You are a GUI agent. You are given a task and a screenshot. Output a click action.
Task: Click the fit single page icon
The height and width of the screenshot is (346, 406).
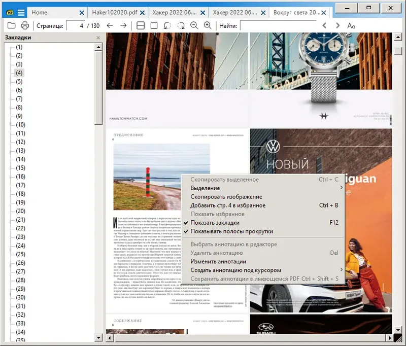[154, 25]
